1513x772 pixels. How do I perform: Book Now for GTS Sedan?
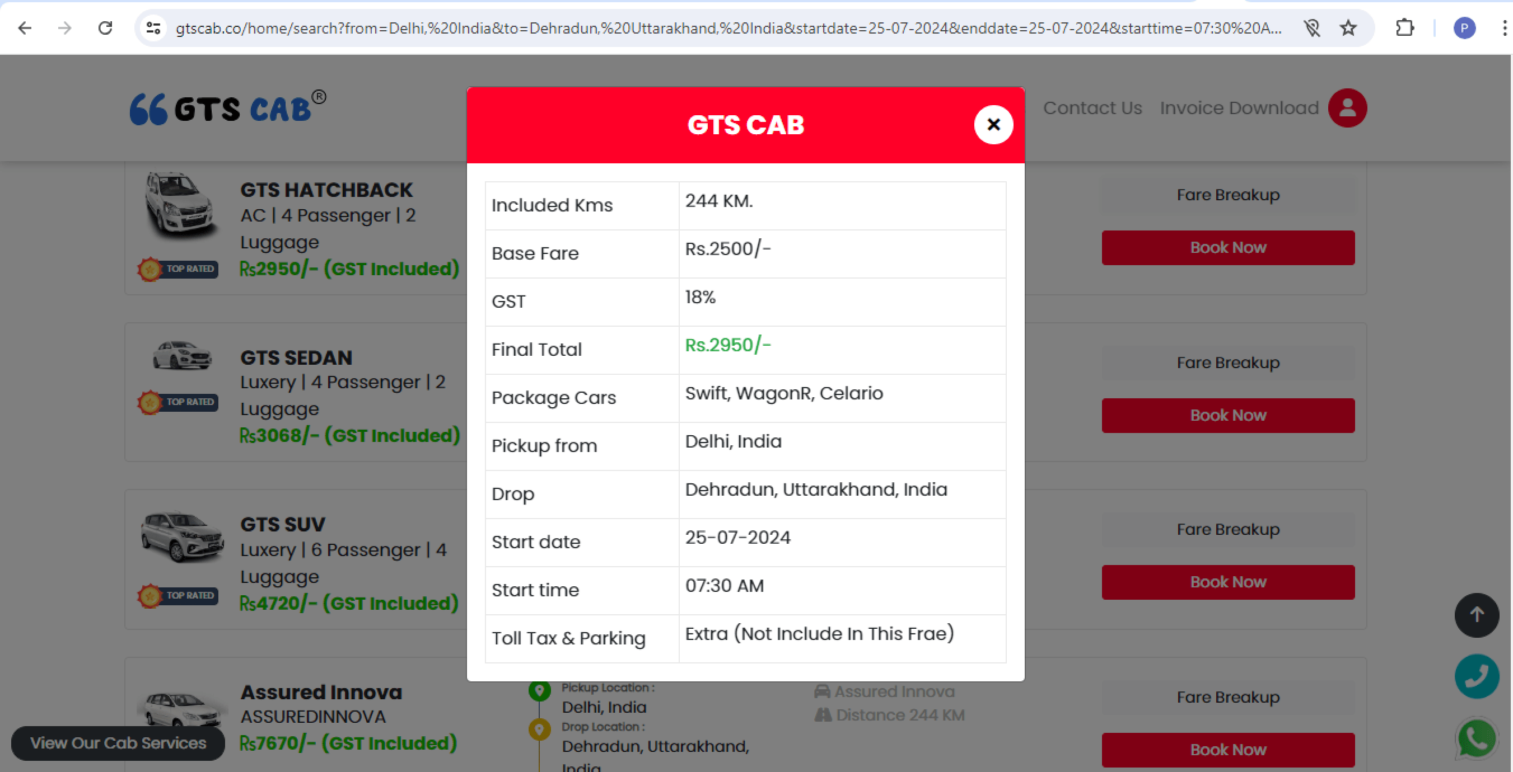click(x=1227, y=415)
